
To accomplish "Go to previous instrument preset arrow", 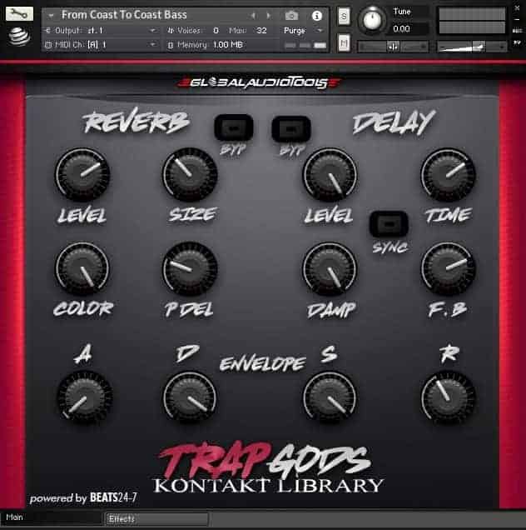I will 252,16.
